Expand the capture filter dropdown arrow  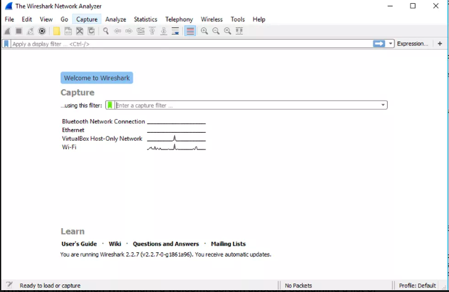click(383, 105)
